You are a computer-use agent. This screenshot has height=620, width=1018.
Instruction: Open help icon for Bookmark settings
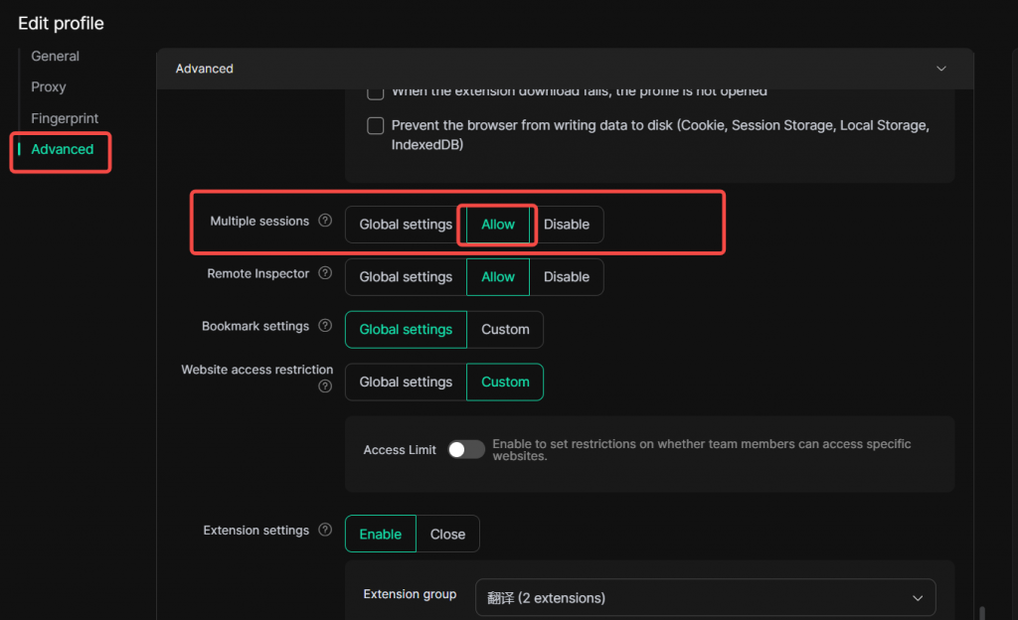325,326
